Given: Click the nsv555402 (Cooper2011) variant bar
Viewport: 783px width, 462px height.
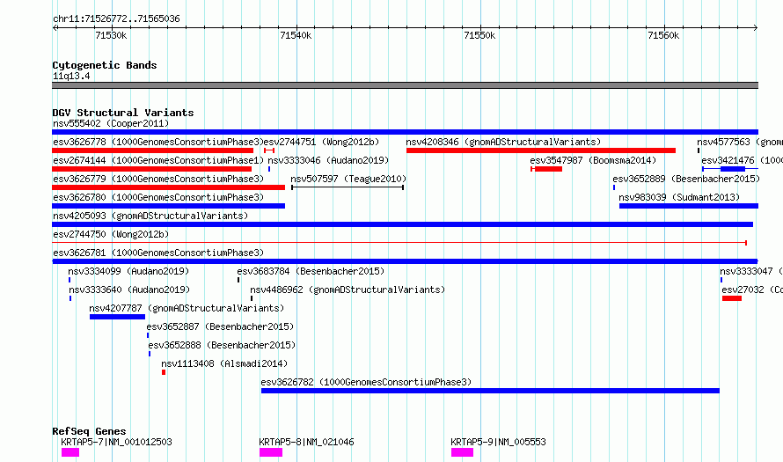Looking at the screenshot, I should 405,132.
